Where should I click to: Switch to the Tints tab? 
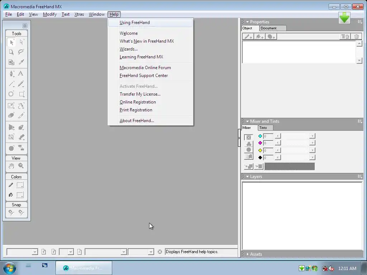pyautogui.click(x=266, y=128)
